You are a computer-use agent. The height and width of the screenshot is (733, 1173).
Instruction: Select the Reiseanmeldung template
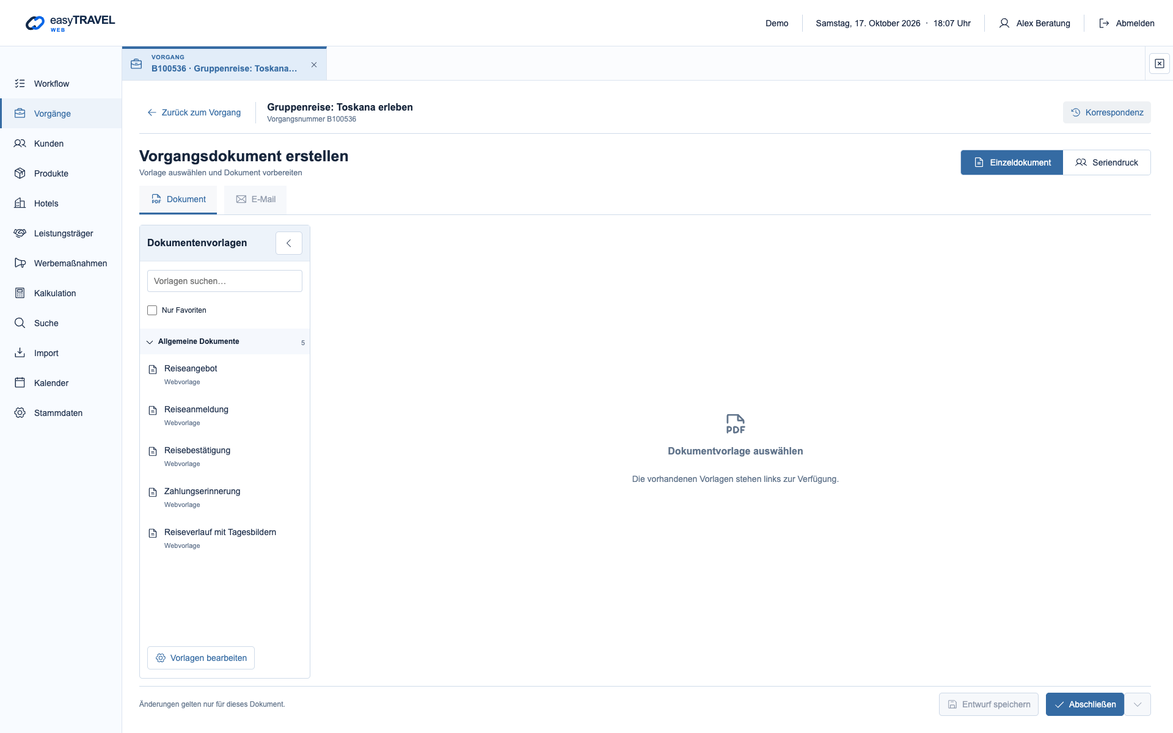click(x=225, y=416)
